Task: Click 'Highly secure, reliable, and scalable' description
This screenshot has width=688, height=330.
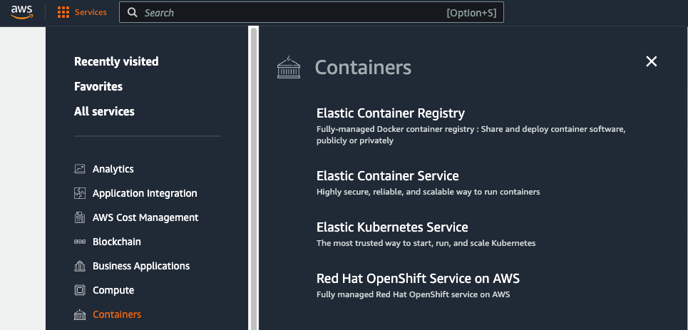Action: point(428,192)
